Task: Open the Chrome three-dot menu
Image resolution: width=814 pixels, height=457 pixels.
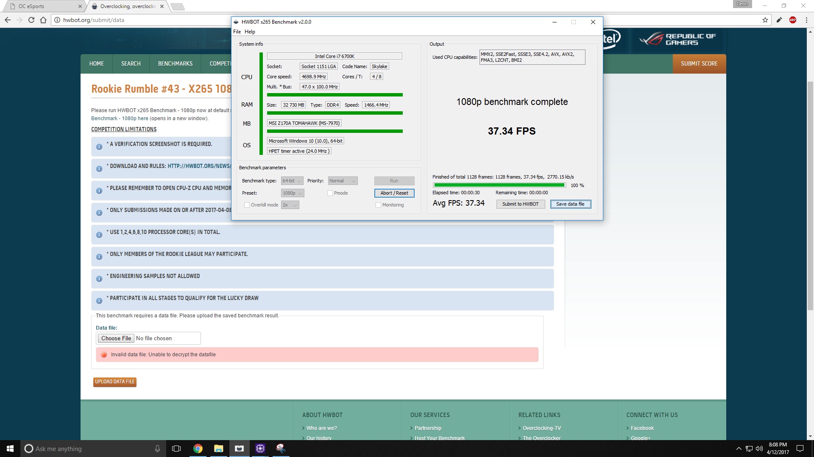Action: pyautogui.click(x=806, y=20)
